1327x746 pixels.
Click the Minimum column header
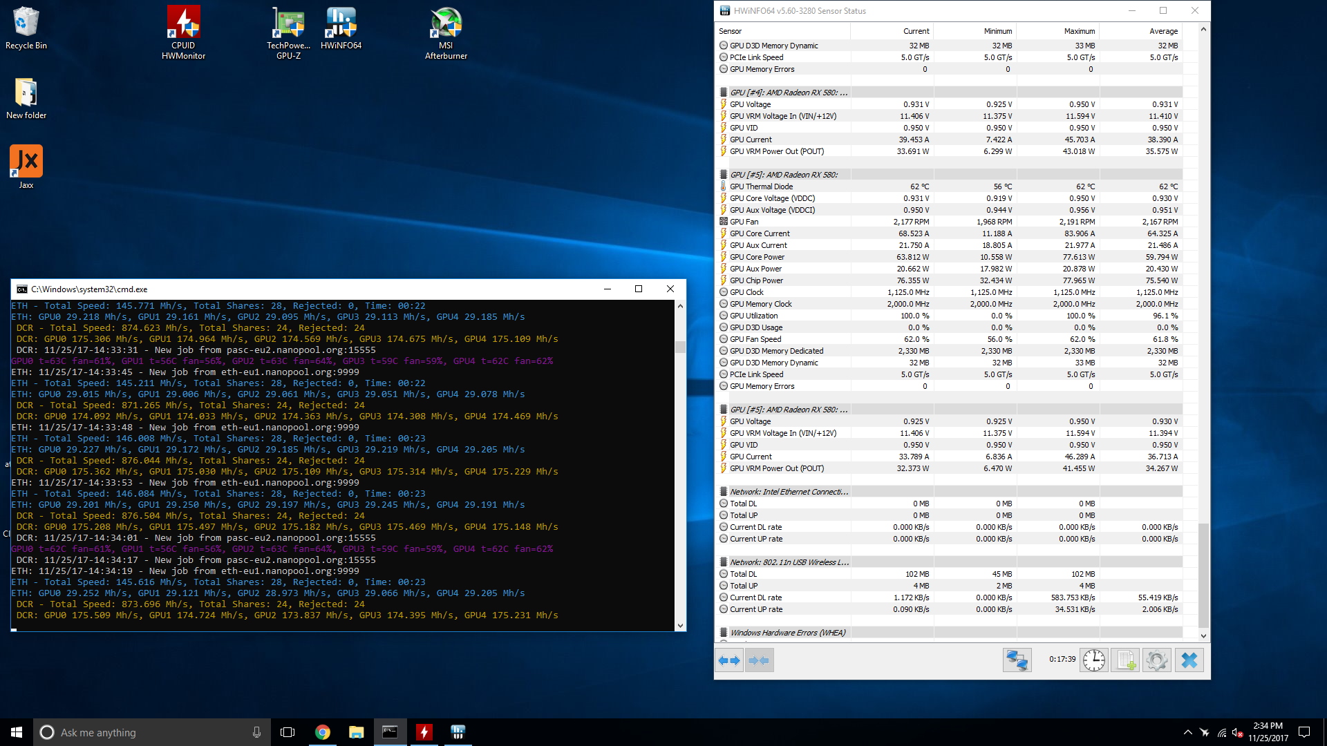975,31
